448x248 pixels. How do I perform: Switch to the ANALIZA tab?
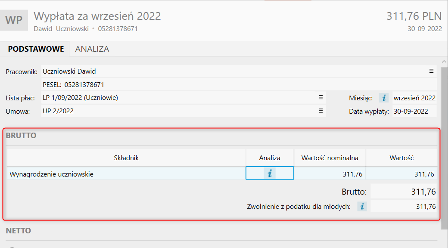[92, 49]
